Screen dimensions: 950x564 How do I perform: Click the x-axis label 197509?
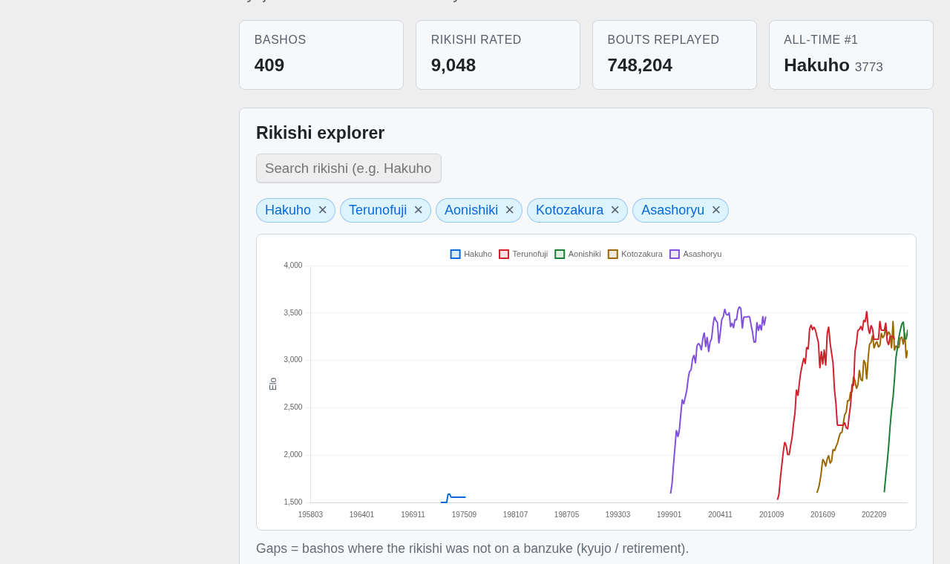(464, 515)
